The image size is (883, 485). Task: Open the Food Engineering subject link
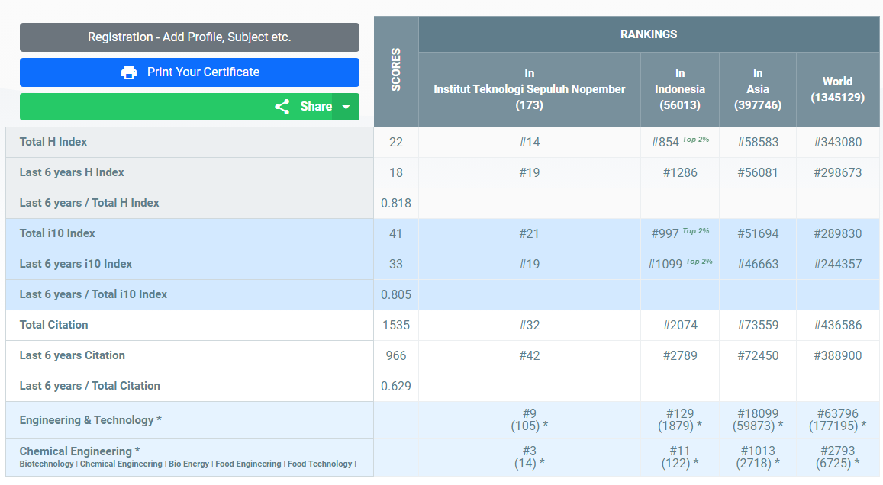pos(248,464)
